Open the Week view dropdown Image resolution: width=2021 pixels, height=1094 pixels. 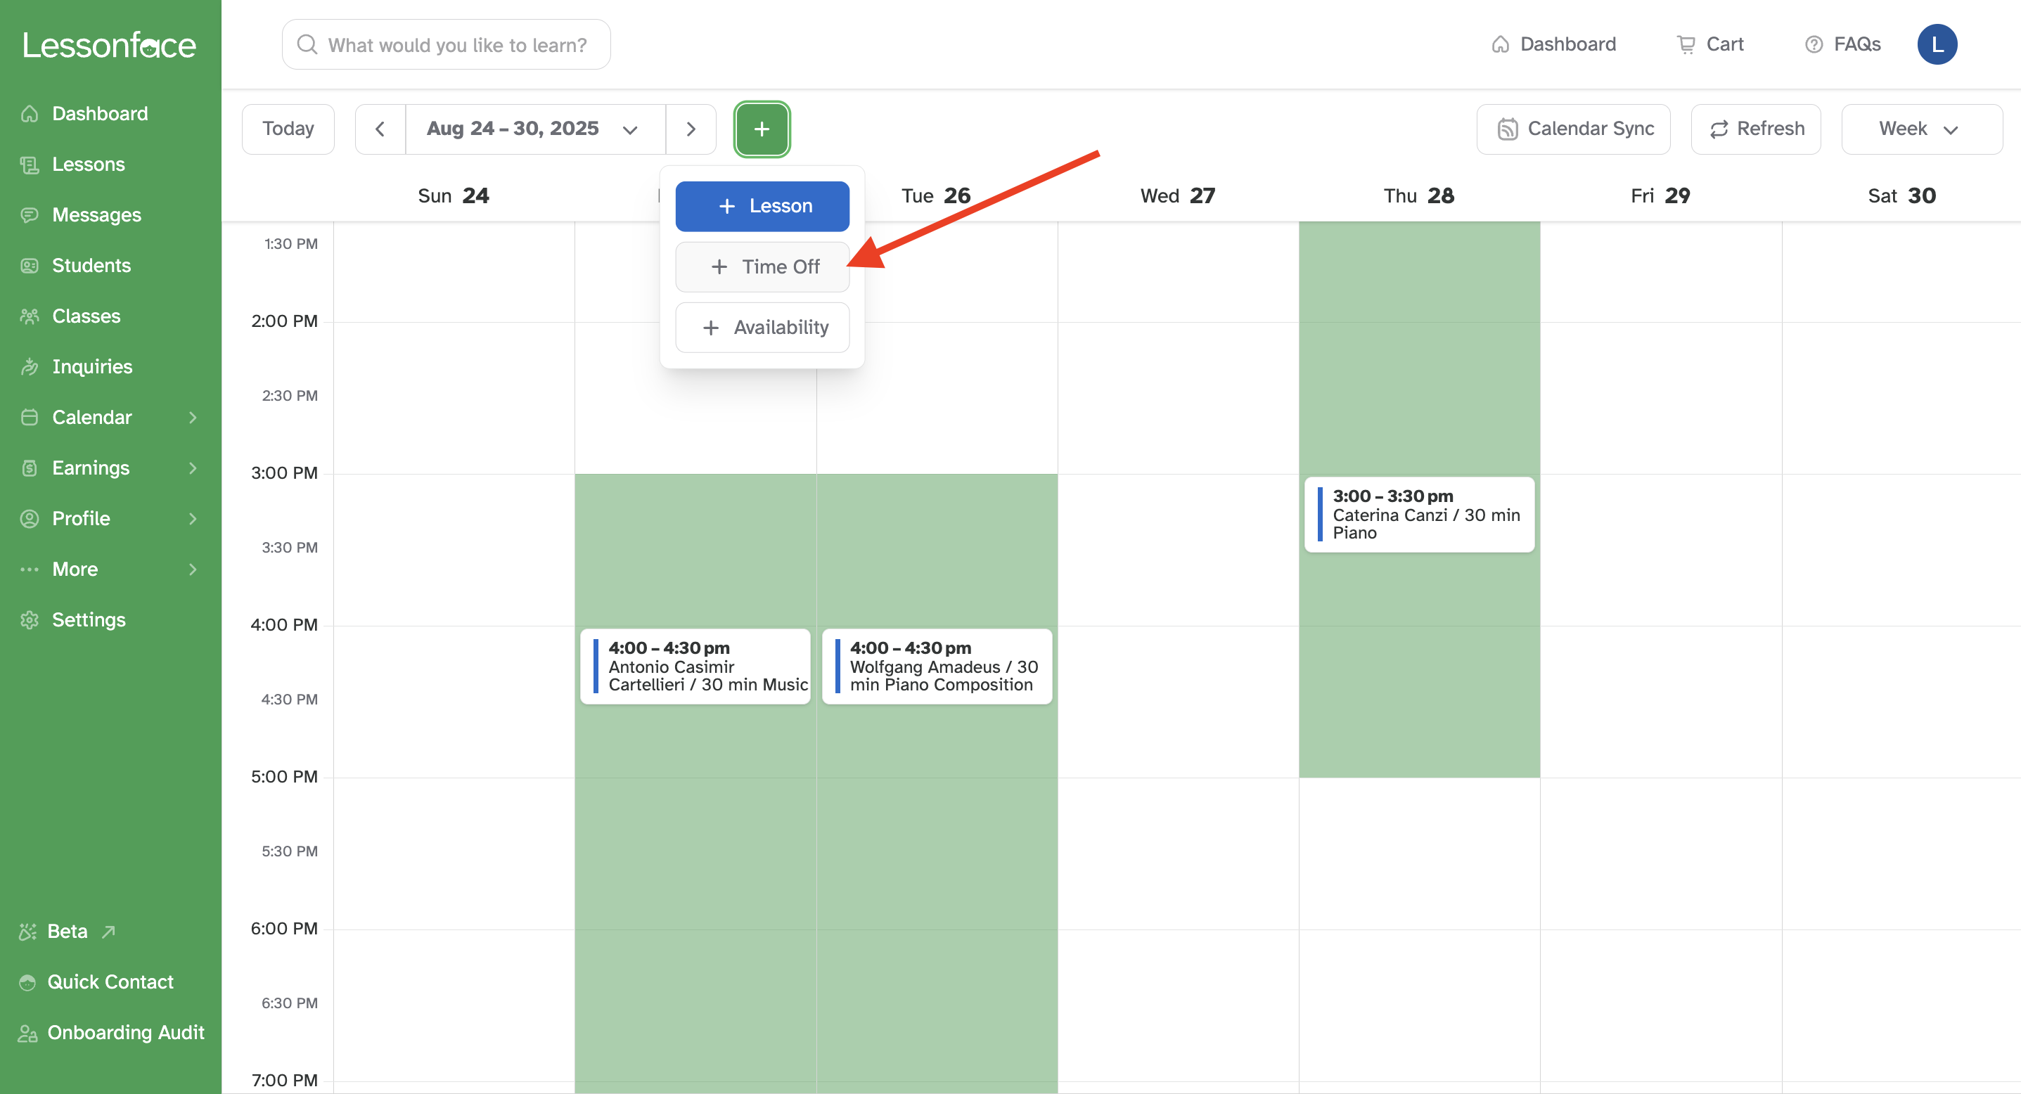coord(1920,129)
